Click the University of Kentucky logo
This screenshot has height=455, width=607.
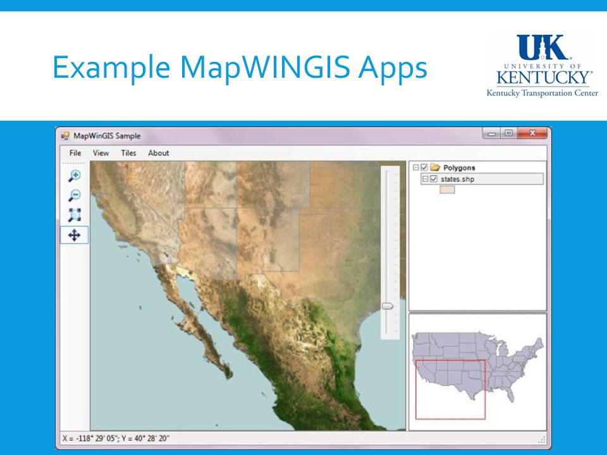coord(543,65)
